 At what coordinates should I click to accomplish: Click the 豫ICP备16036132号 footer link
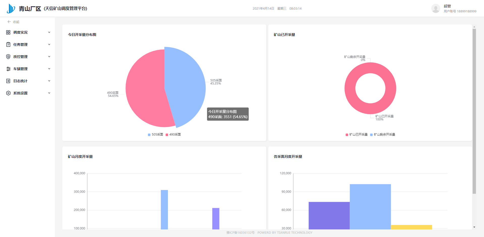click(240, 233)
